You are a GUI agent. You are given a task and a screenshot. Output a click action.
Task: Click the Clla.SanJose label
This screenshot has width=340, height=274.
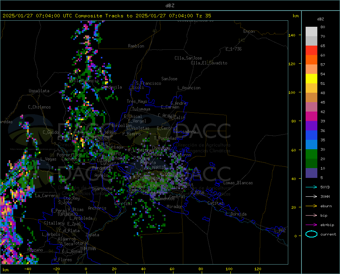[188, 58]
